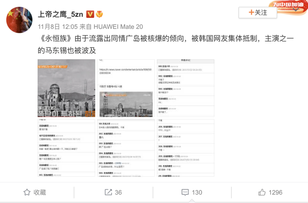Open the bottom-middle comments screenshot thumbnail
This screenshot has height=203, width=308.
[126, 148]
